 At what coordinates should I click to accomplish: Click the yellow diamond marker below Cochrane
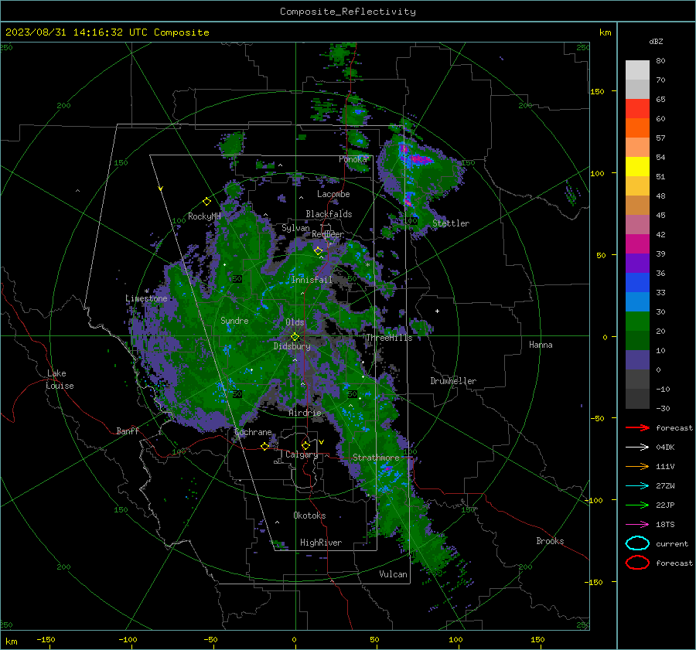[x=264, y=446]
